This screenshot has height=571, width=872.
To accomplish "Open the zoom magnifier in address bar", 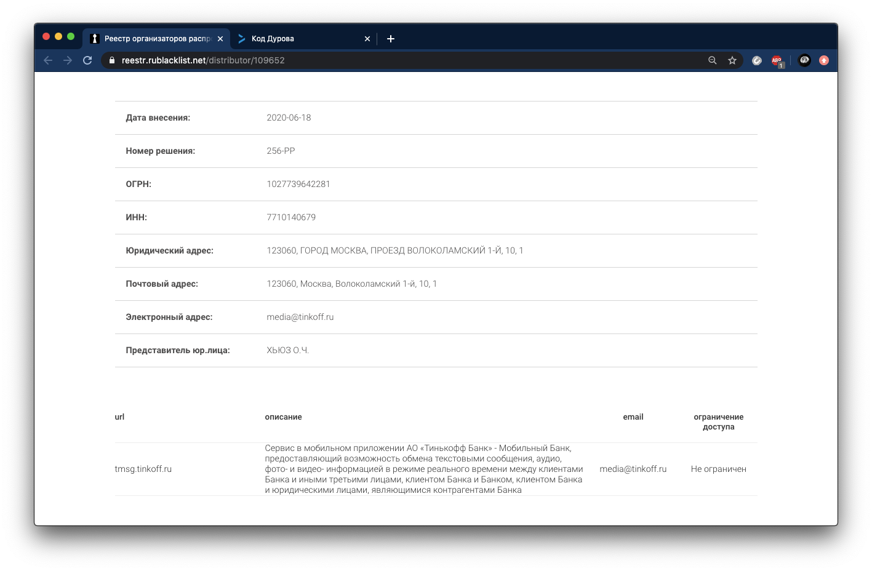I will (713, 60).
